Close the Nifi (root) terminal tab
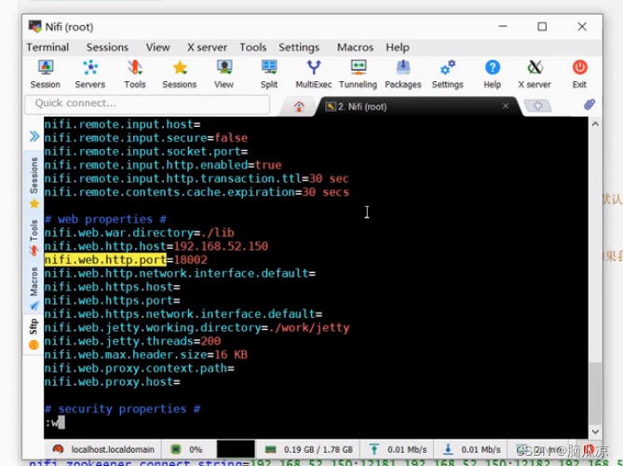The height and width of the screenshot is (466, 623). coord(506,106)
